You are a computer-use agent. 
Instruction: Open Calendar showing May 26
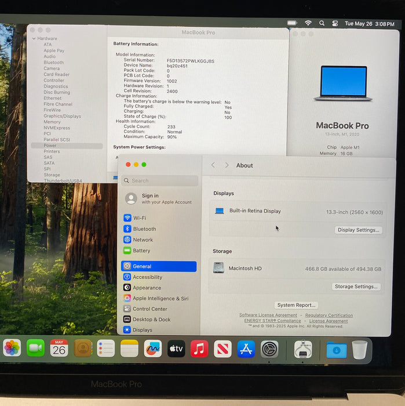pyautogui.click(x=59, y=348)
